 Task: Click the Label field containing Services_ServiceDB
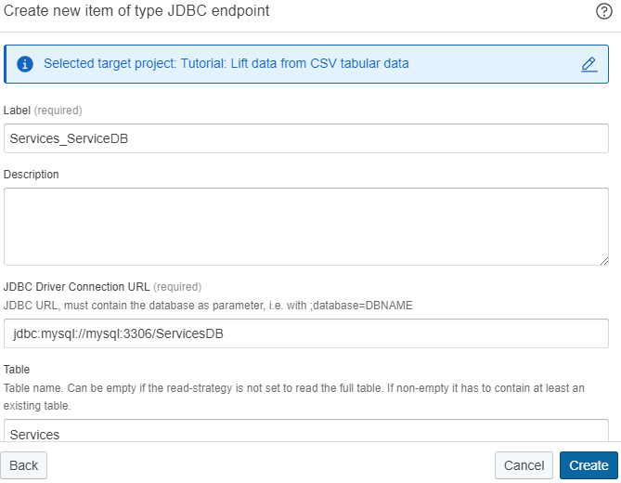[x=305, y=138]
